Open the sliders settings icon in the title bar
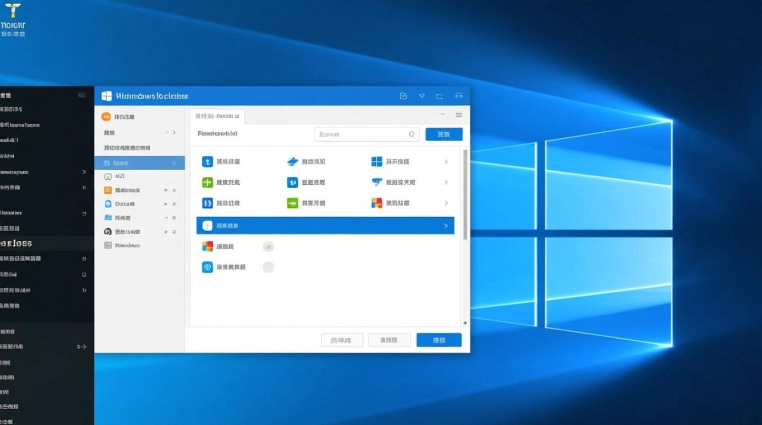This screenshot has height=425, width=762. point(459,96)
